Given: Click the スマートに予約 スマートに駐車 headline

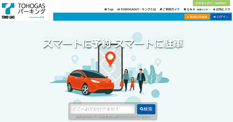Looking at the screenshot, I should 113,44.
